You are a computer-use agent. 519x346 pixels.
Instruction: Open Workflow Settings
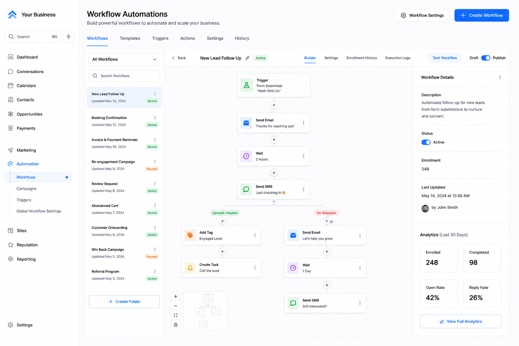pos(422,16)
